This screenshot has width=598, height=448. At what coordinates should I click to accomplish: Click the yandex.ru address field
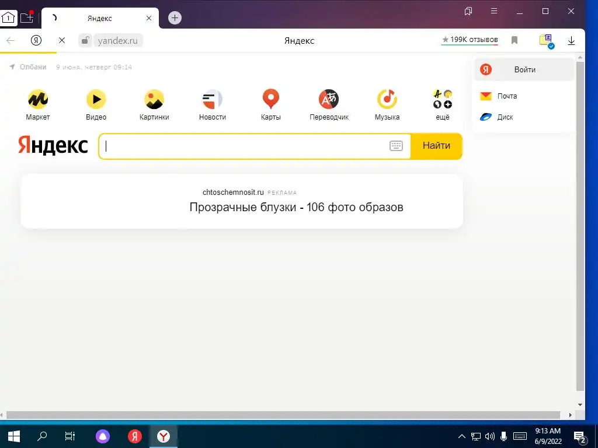pos(118,40)
